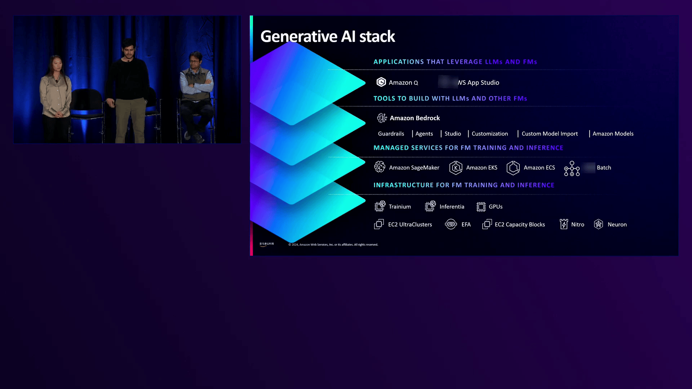This screenshot has width=692, height=389.
Task: Click the 'Batch' label
Action: (x=604, y=168)
